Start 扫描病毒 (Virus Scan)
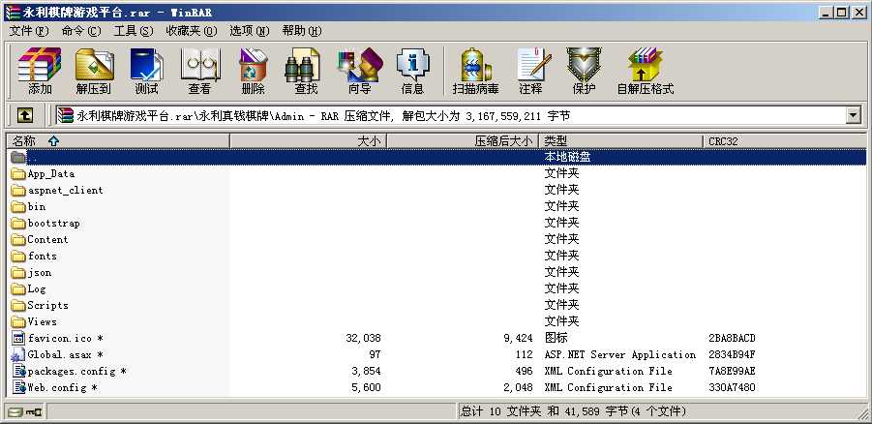872x424 pixels. (475, 71)
